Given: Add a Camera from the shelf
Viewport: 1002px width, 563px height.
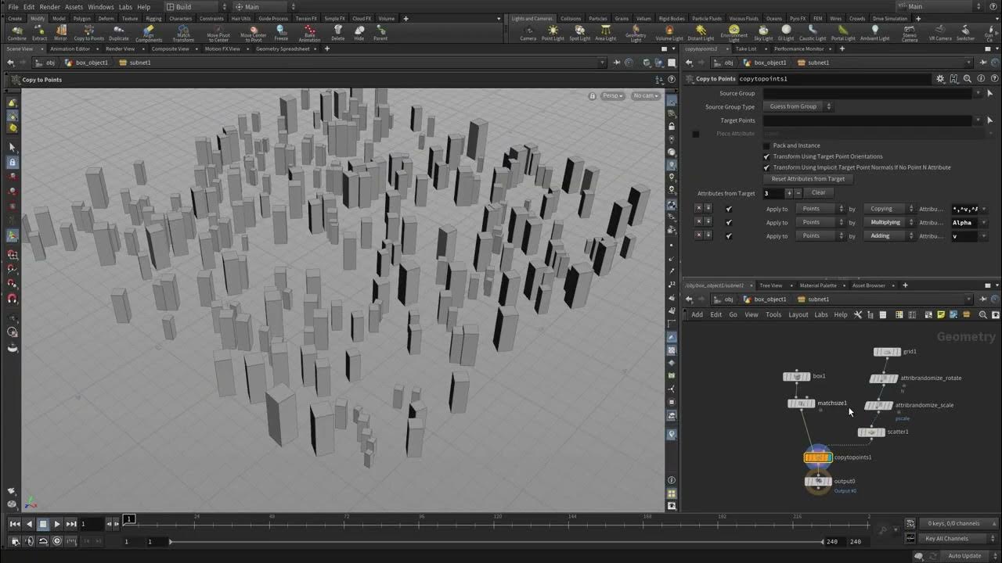Looking at the screenshot, I should pyautogui.click(x=528, y=32).
